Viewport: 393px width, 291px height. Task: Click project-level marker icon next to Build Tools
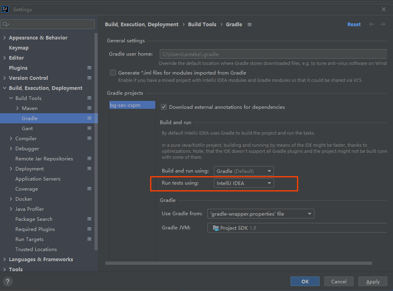(89, 98)
